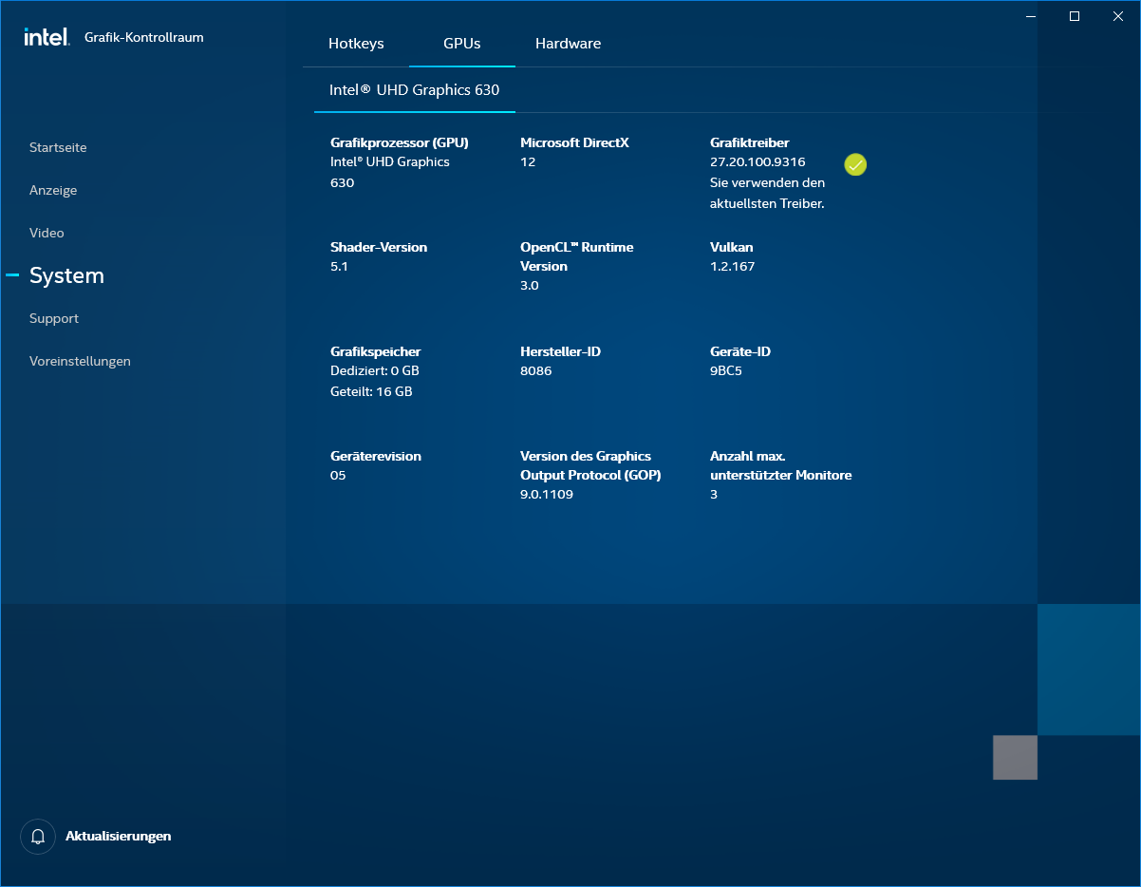Click the 'Sie verwenden den aktuellsten Treiber' message
The image size is (1141, 887).
[x=768, y=193]
